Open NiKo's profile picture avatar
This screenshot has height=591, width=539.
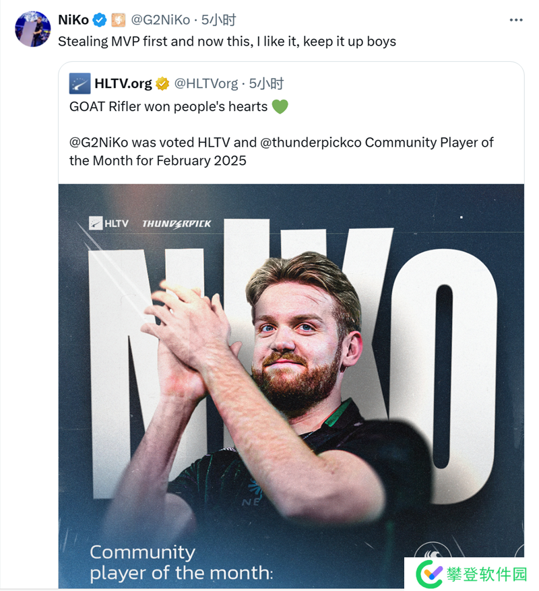32,29
